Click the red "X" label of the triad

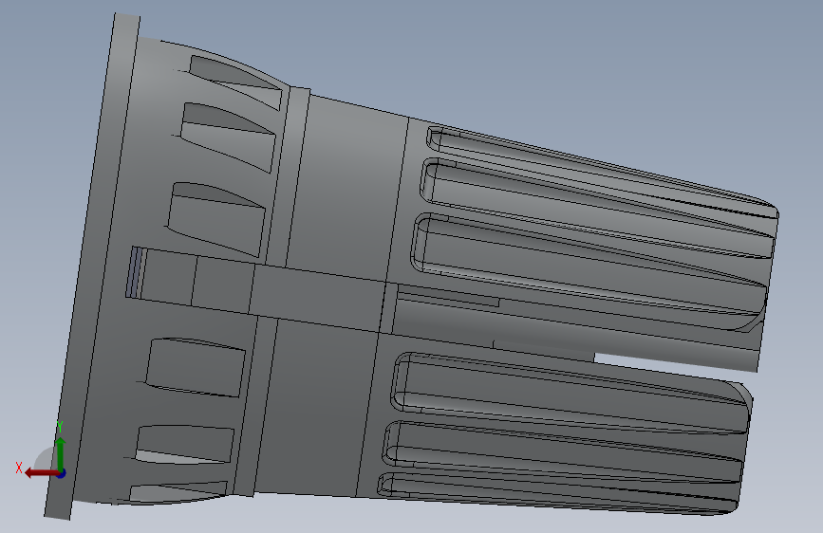click(x=19, y=468)
